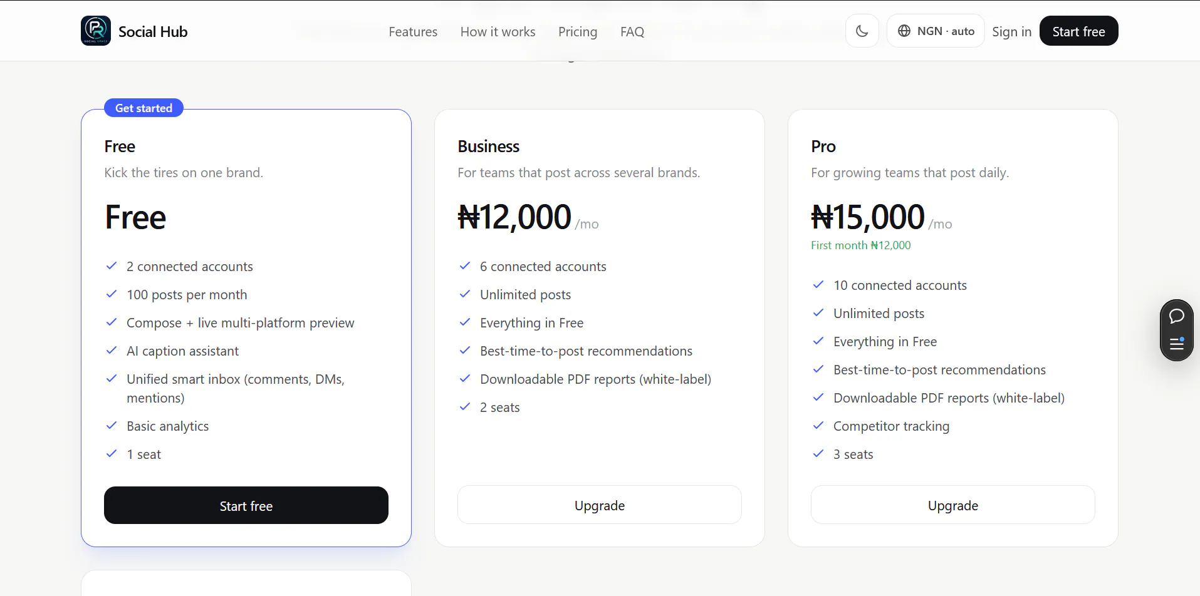Toggle dark mode with the moon icon
Screen dimensions: 1200x596
coord(862,31)
